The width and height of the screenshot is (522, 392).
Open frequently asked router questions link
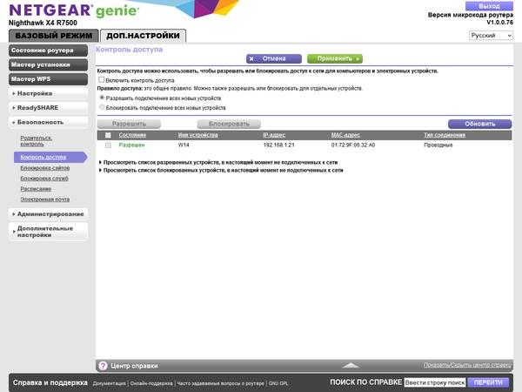pyautogui.click(x=220, y=383)
